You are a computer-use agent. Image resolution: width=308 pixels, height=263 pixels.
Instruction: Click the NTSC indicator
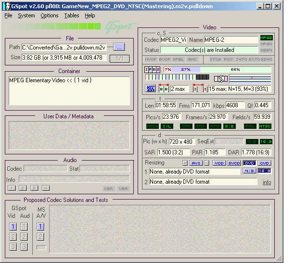pos(265,126)
